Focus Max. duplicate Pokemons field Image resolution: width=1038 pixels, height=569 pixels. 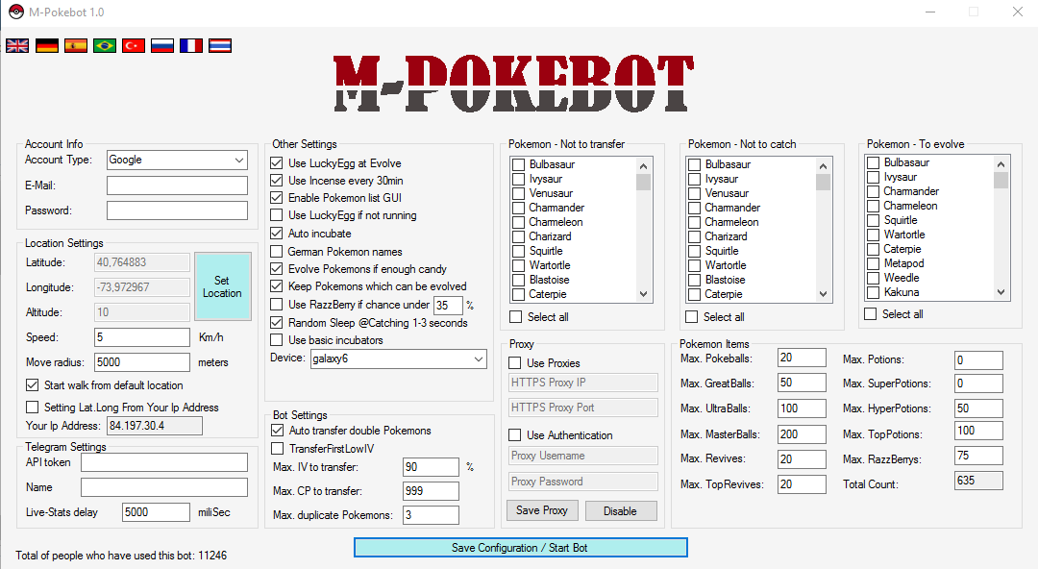(431, 514)
